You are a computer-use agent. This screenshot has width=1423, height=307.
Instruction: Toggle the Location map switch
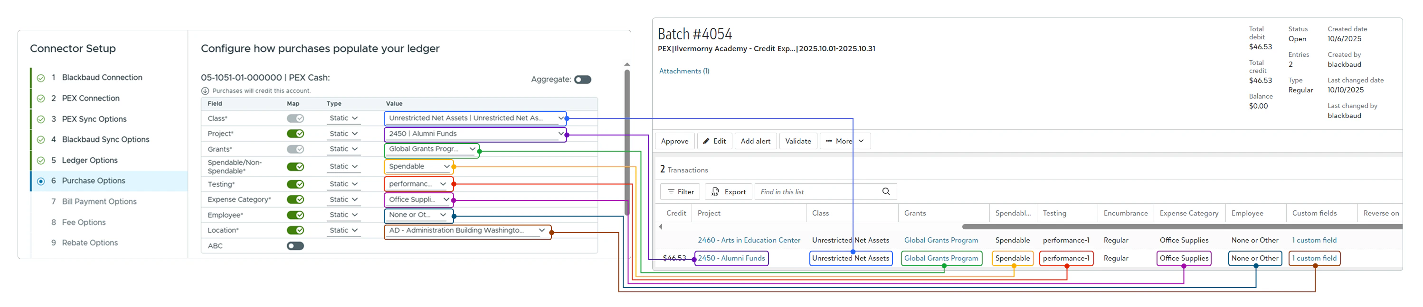click(x=295, y=230)
